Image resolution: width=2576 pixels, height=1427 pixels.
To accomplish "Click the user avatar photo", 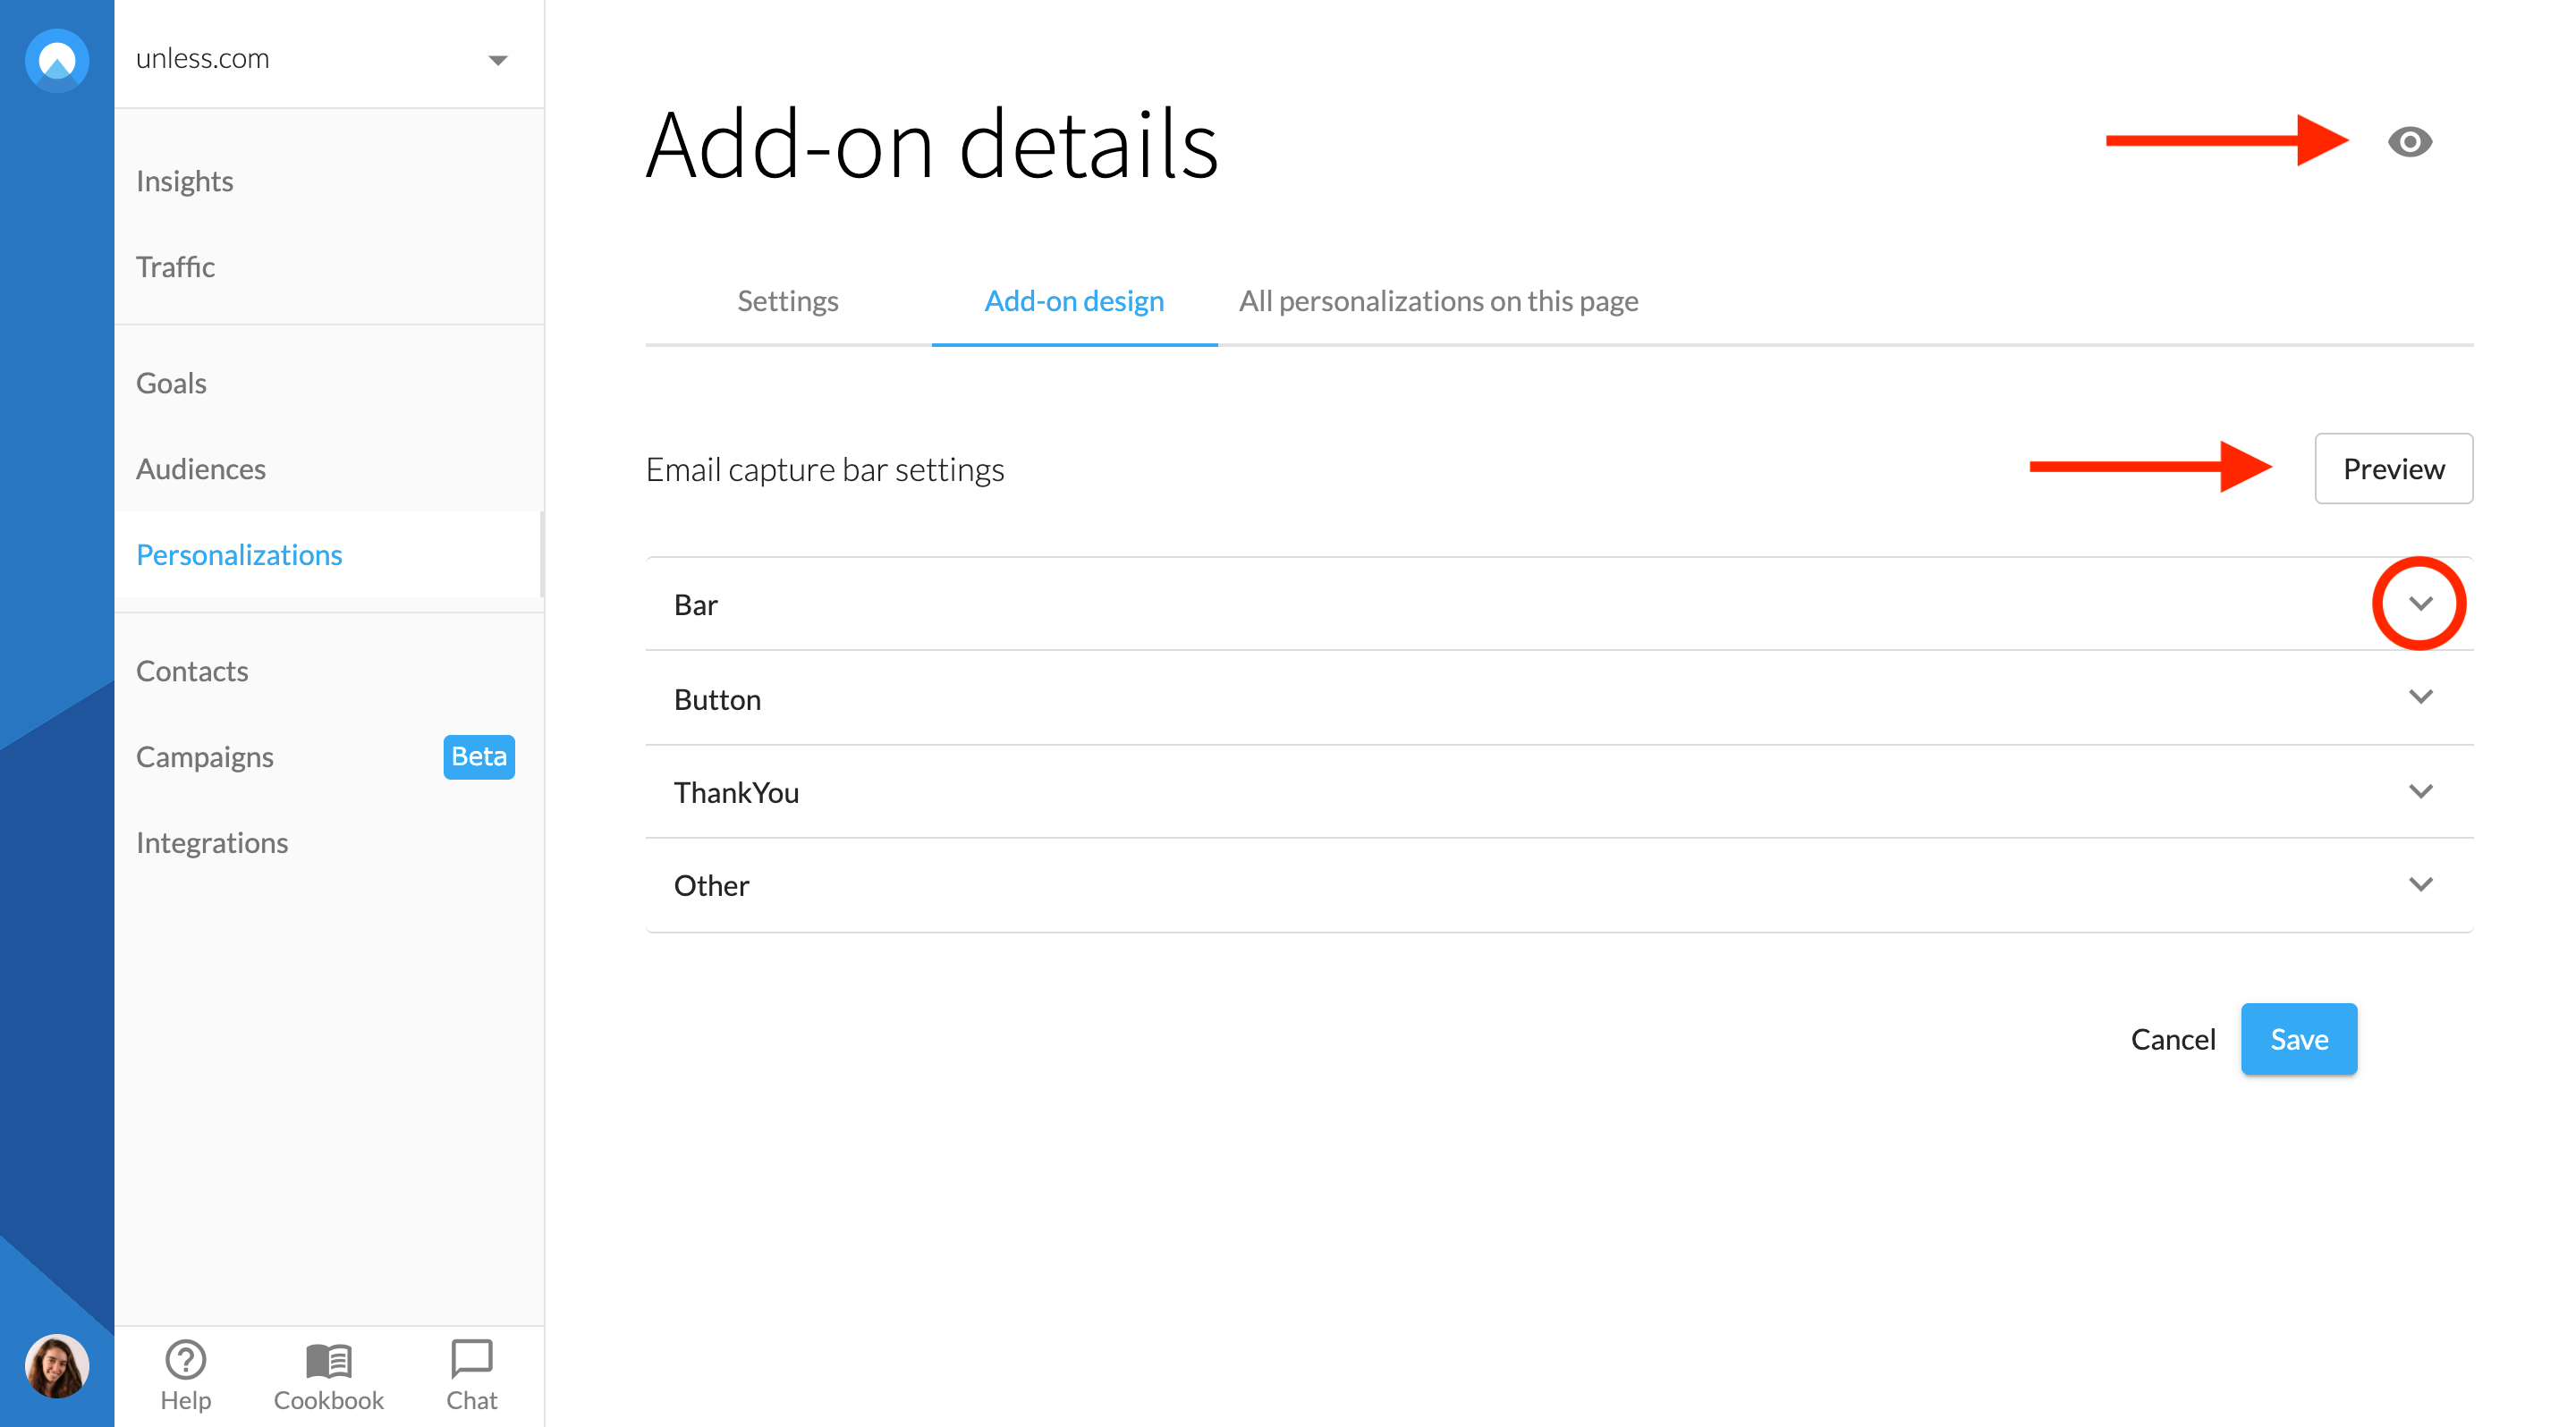I will pyautogui.click(x=57, y=1365).
